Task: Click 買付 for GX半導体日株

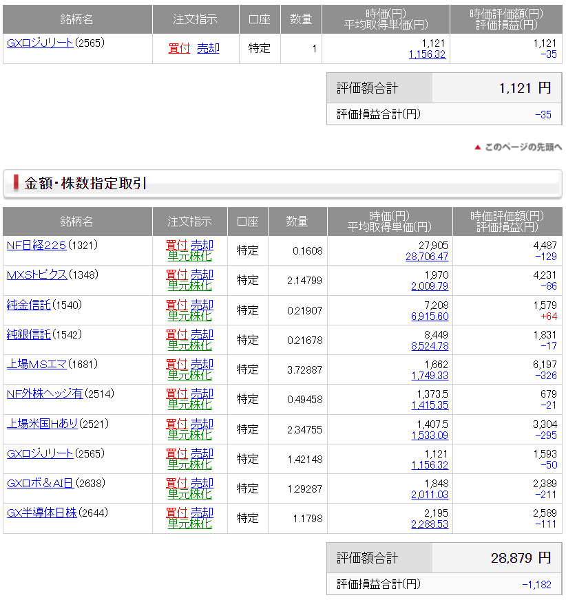Action: click(177, 513)
